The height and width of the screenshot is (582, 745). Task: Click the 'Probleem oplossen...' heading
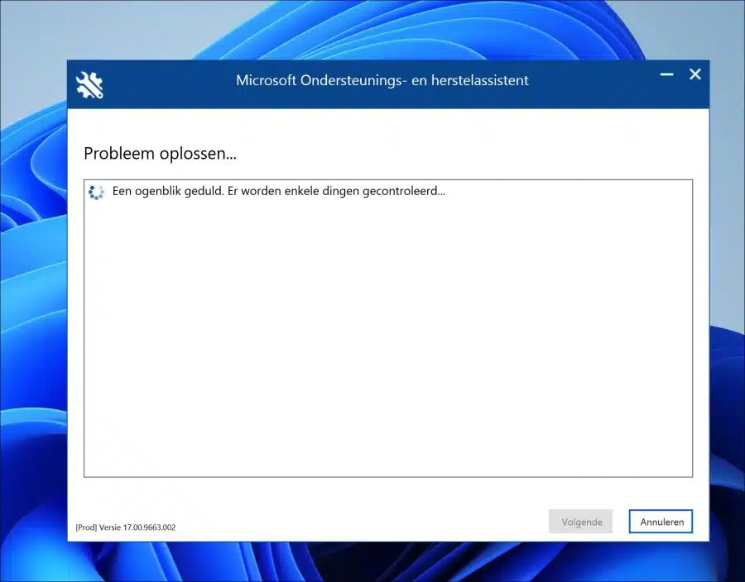coord(160,154)
